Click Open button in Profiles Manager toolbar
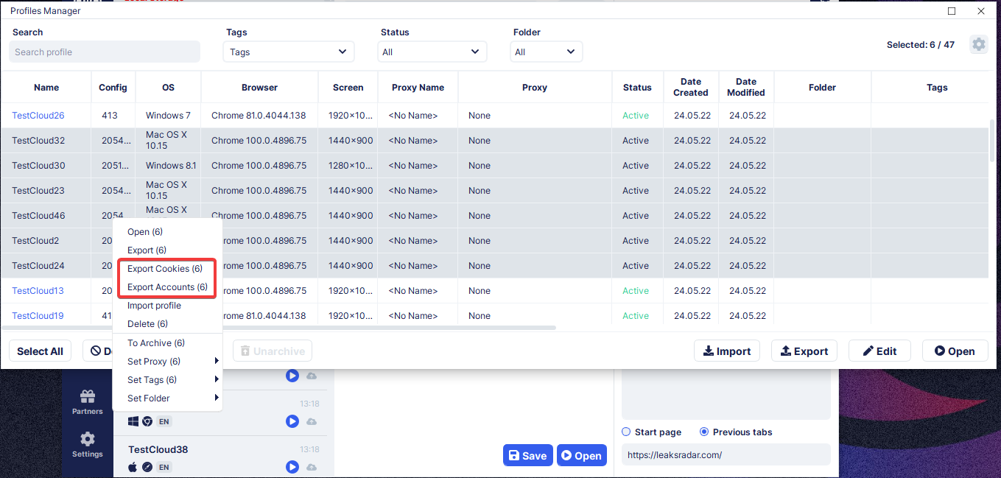The height and width of the screenshot is (478, 1001). point(955,351)
